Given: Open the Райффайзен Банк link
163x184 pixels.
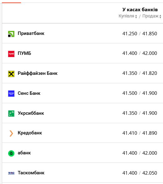Looking at the screenshot, I should pyautogui.click(x=38, y=73).
